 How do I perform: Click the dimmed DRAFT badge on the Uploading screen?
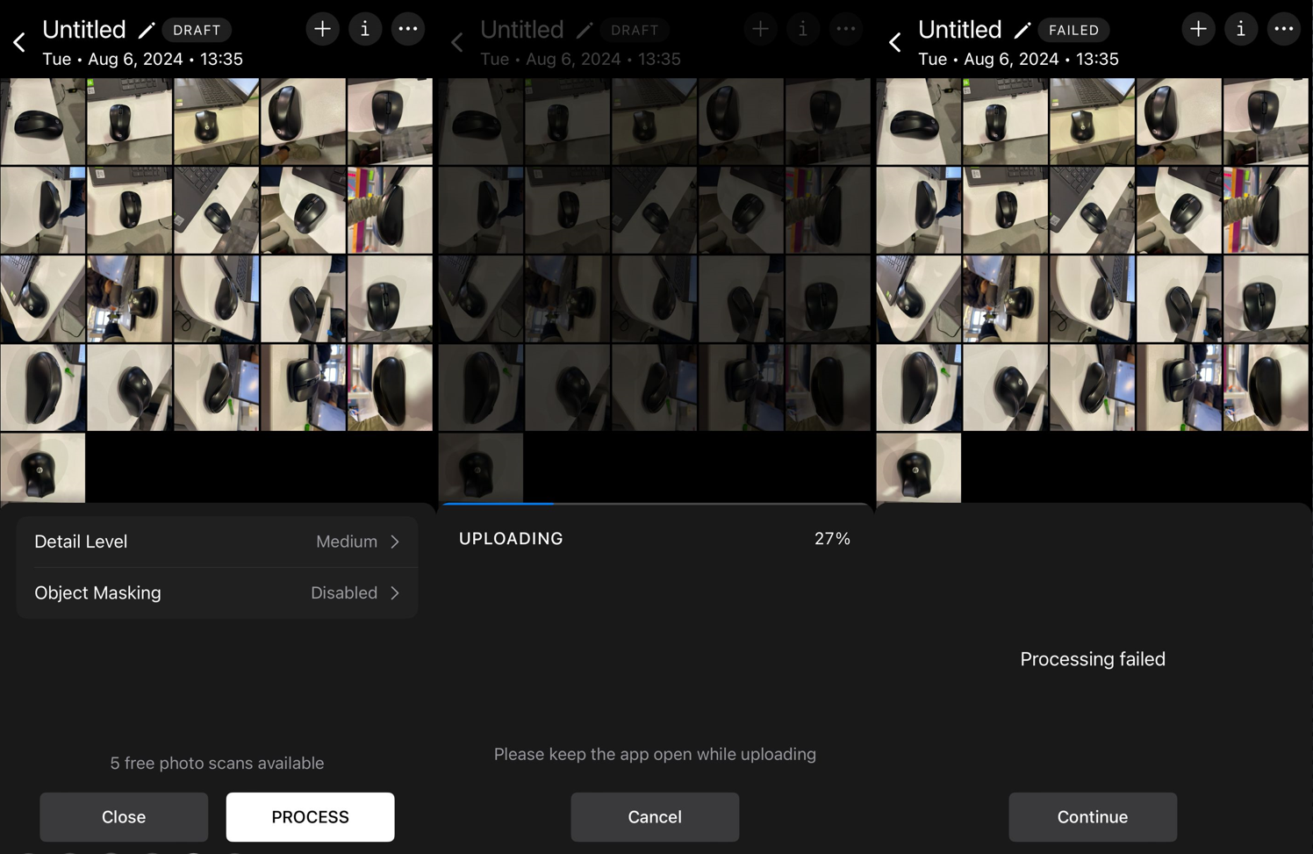[635, 30]
